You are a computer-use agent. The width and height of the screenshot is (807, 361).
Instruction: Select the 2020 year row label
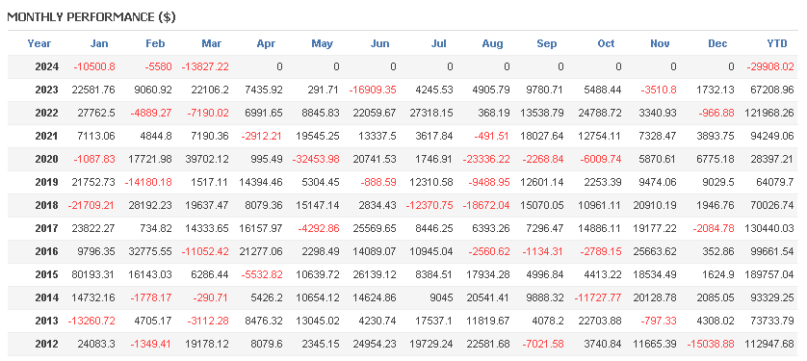click(x=47, y=159)
